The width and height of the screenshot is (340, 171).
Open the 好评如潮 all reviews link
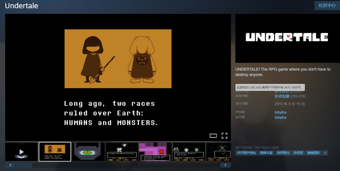point(282,96)
